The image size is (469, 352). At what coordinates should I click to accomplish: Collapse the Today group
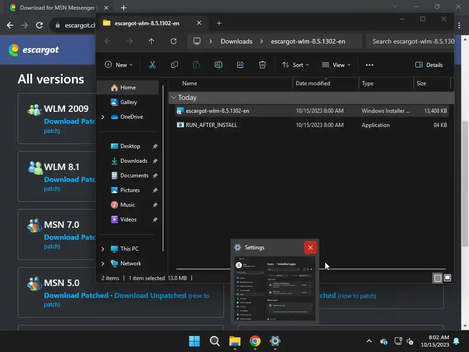[x=174, y=98]
